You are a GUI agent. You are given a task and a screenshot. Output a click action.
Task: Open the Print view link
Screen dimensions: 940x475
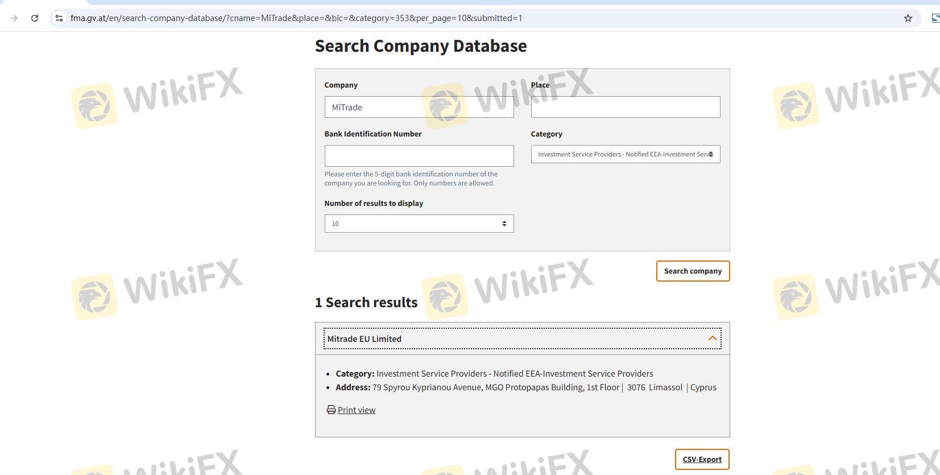(x=357, y=410)
